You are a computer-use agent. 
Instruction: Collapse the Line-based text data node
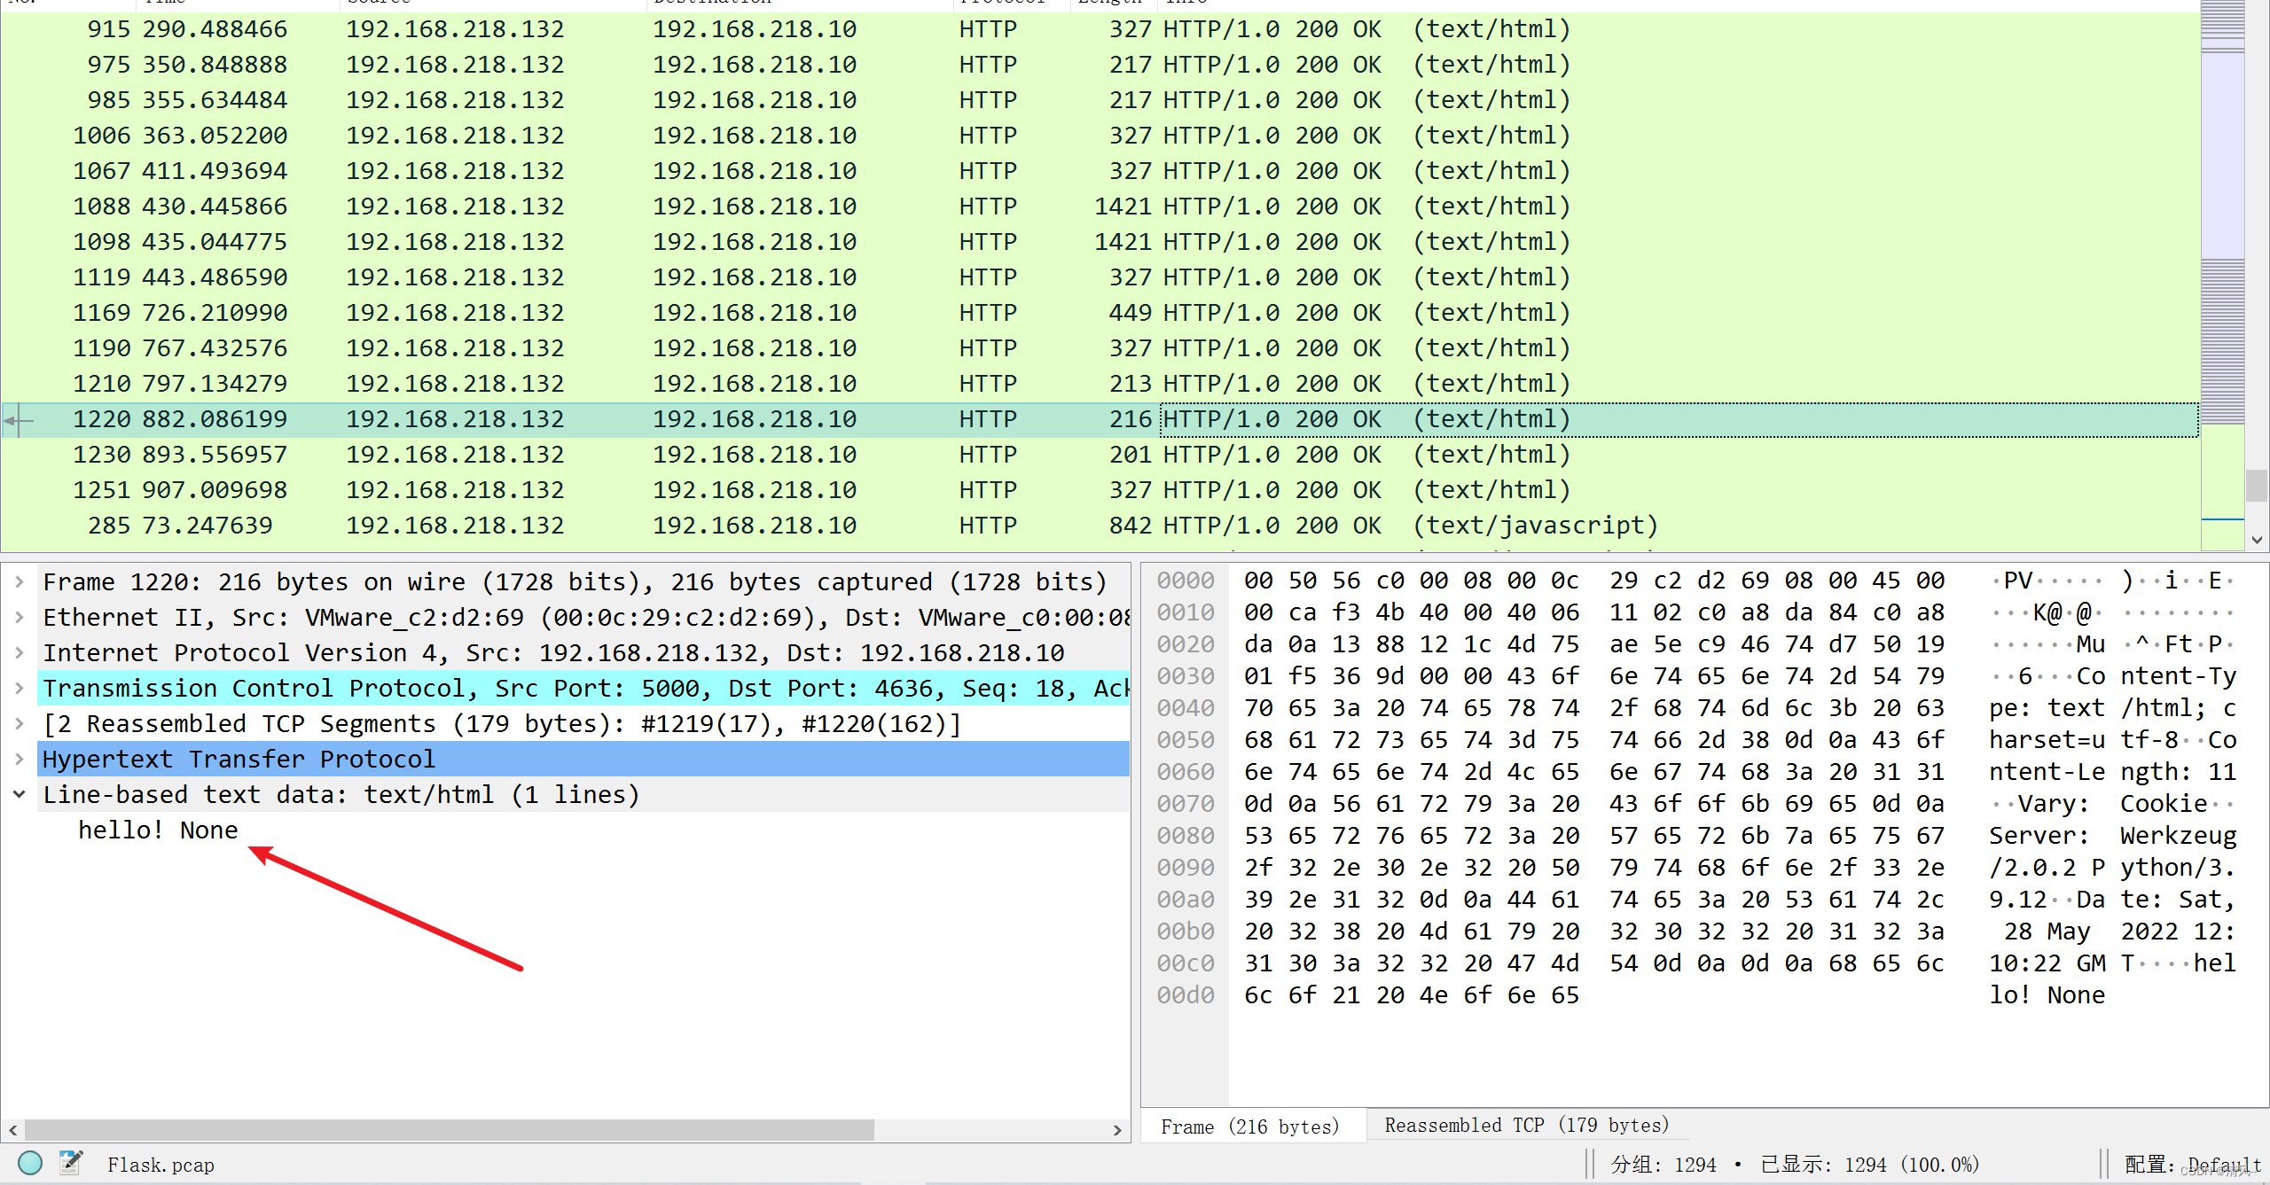20,795
